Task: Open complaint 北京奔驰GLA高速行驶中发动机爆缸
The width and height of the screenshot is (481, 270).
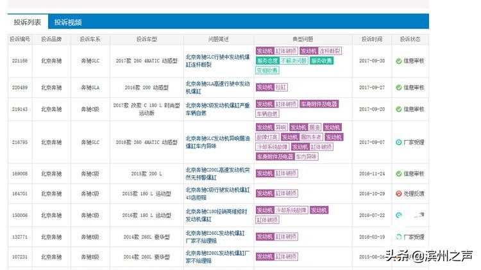Action: pos(217,88)
